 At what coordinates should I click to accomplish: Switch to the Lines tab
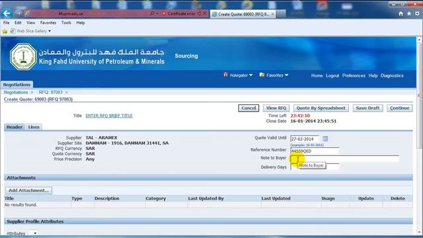click(34, 127)
